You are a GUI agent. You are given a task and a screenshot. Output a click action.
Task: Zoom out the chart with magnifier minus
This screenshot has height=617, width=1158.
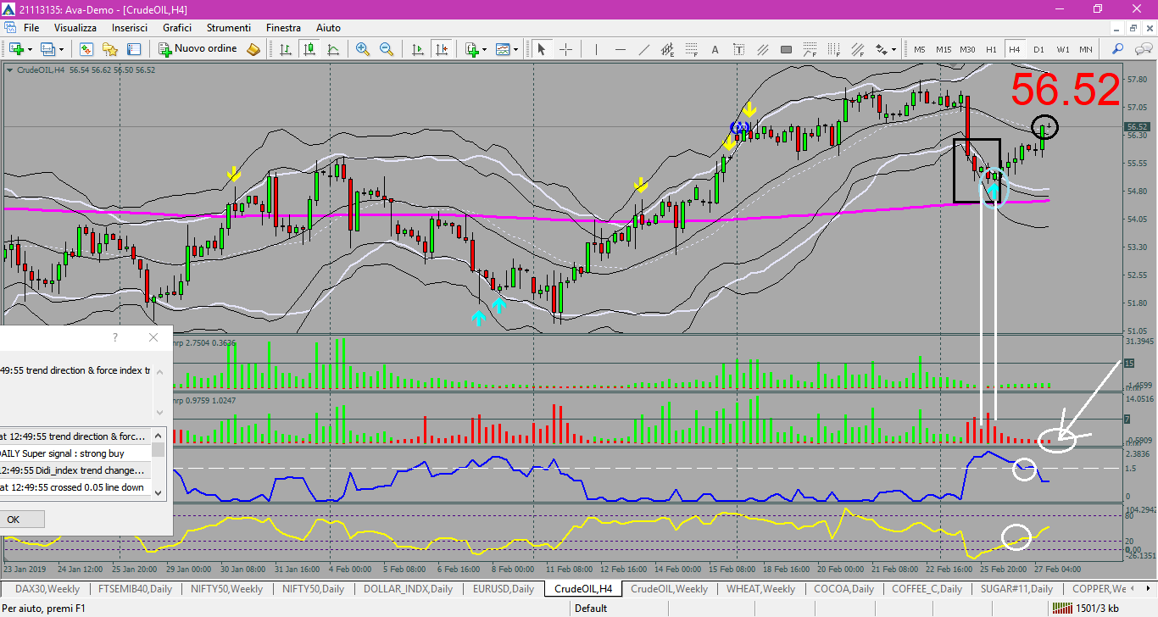click(387, 49)
